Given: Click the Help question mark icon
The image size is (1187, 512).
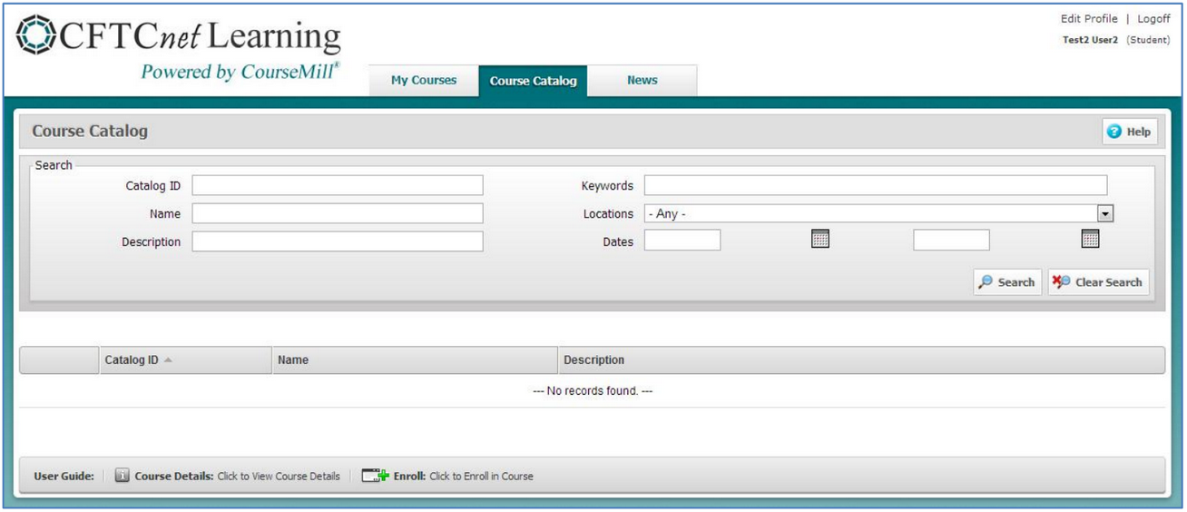Looking at the screenshot, I should pyautogui.click(x=1113, y=132).
